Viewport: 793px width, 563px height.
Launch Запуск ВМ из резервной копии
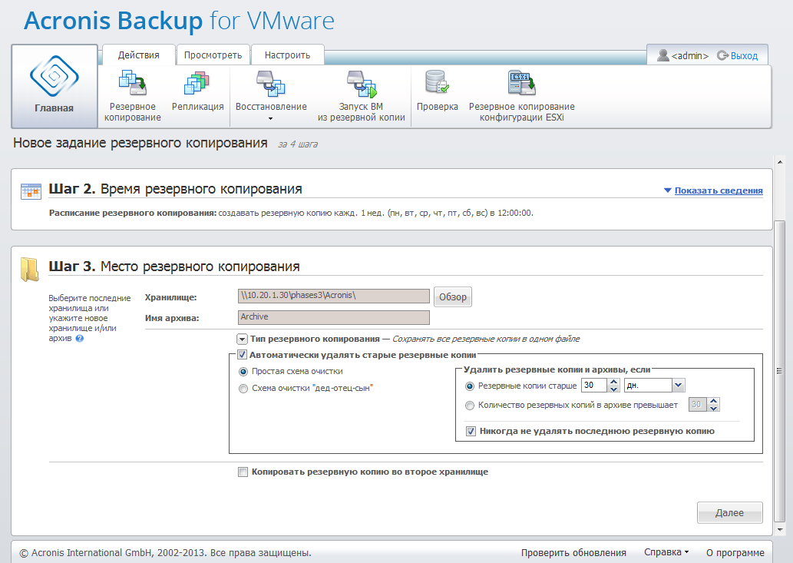click(361, 96)
